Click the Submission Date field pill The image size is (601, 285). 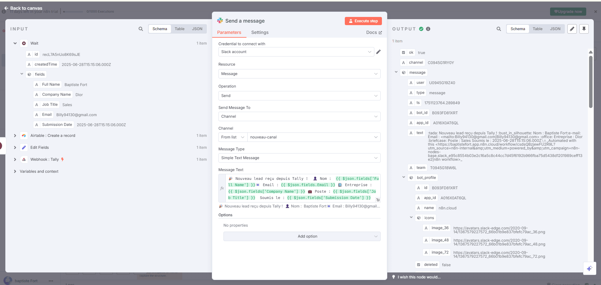54,125
